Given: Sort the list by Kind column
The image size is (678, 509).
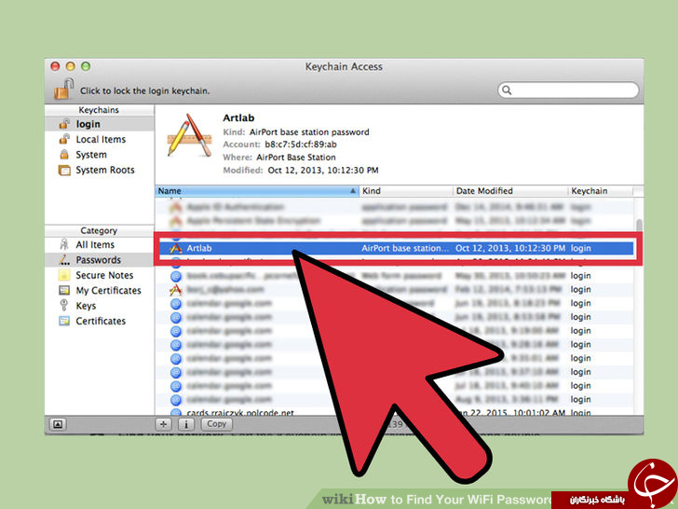Looking at the screenshot, I should [x=406, y=191].
